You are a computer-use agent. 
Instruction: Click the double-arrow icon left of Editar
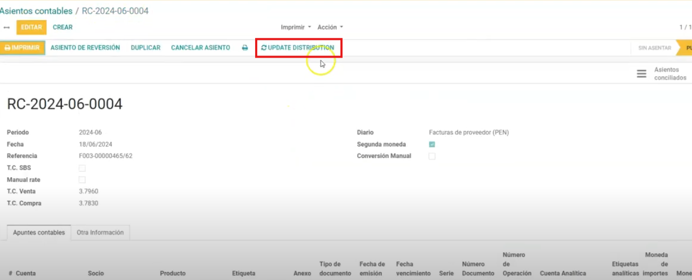click(6, 28)
